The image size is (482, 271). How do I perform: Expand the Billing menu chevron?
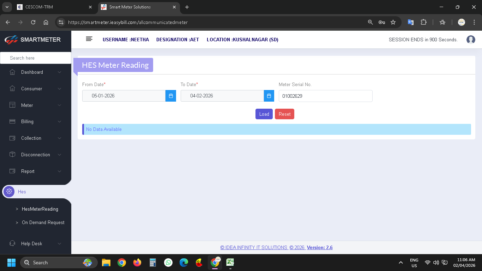59,122
